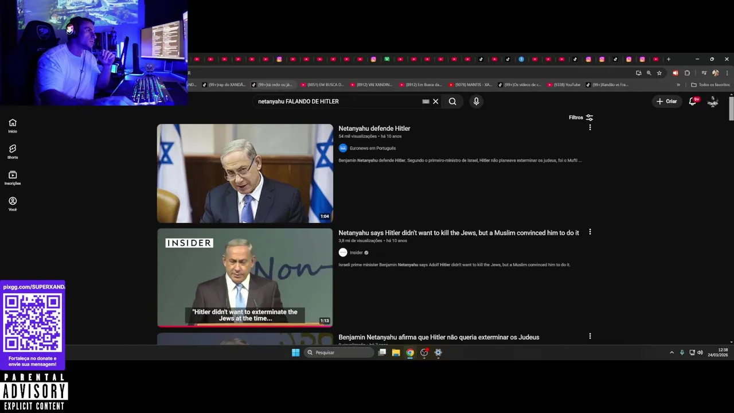Open Task View on the taskbar
734x413 pixels.
point(382,352)
